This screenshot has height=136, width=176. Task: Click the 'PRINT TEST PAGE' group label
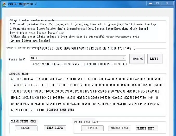coord(86,122)
